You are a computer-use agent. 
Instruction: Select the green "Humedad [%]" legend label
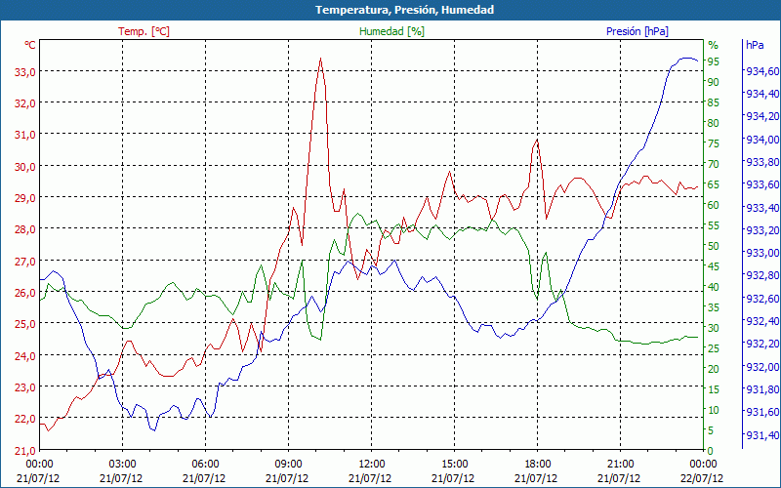pos(392,31)
